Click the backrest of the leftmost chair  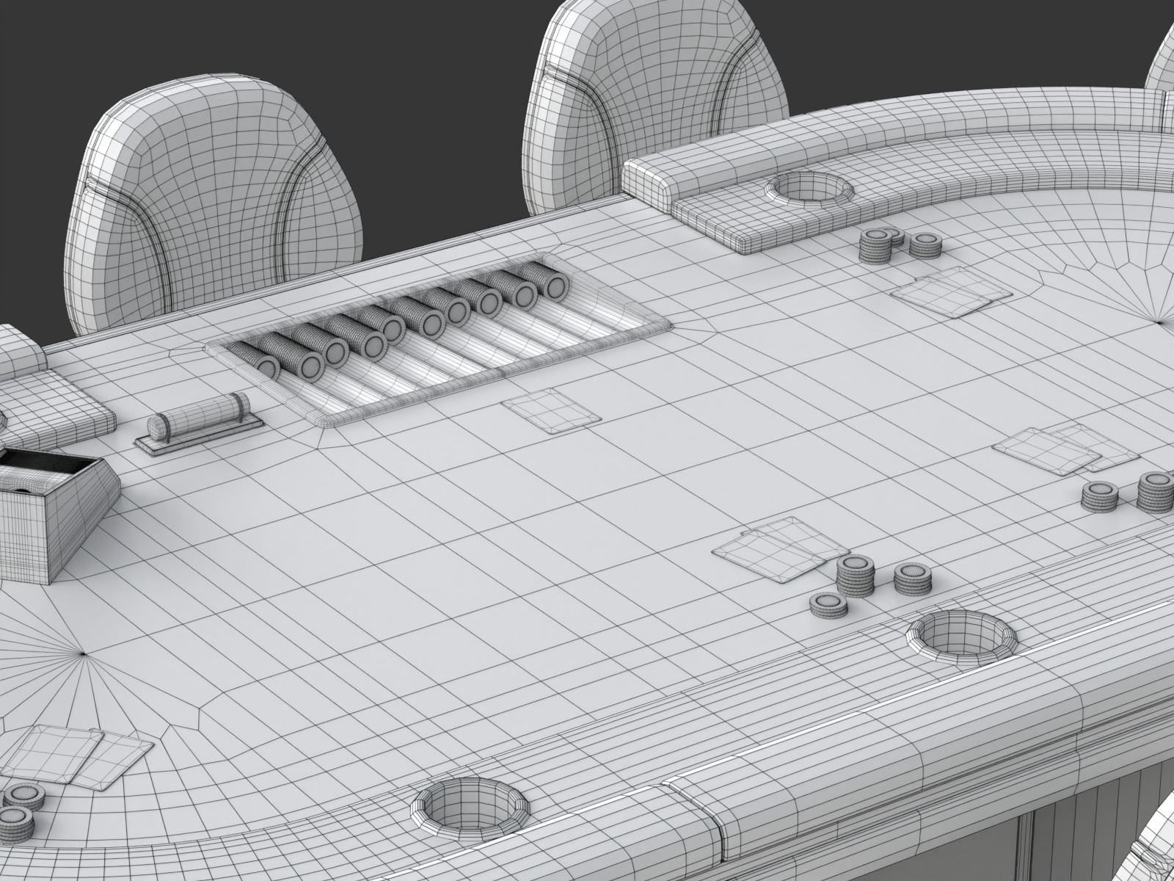214,203
